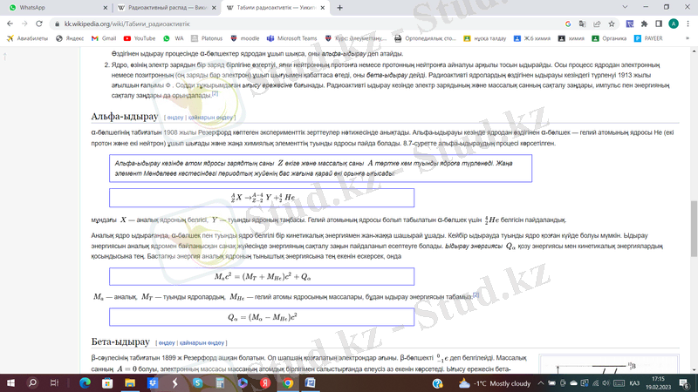Click қайнарын өңдеу next to Альфа-ыдырау
The width and height of the screenshot is (698, 392).
click(x=210, y=118)
